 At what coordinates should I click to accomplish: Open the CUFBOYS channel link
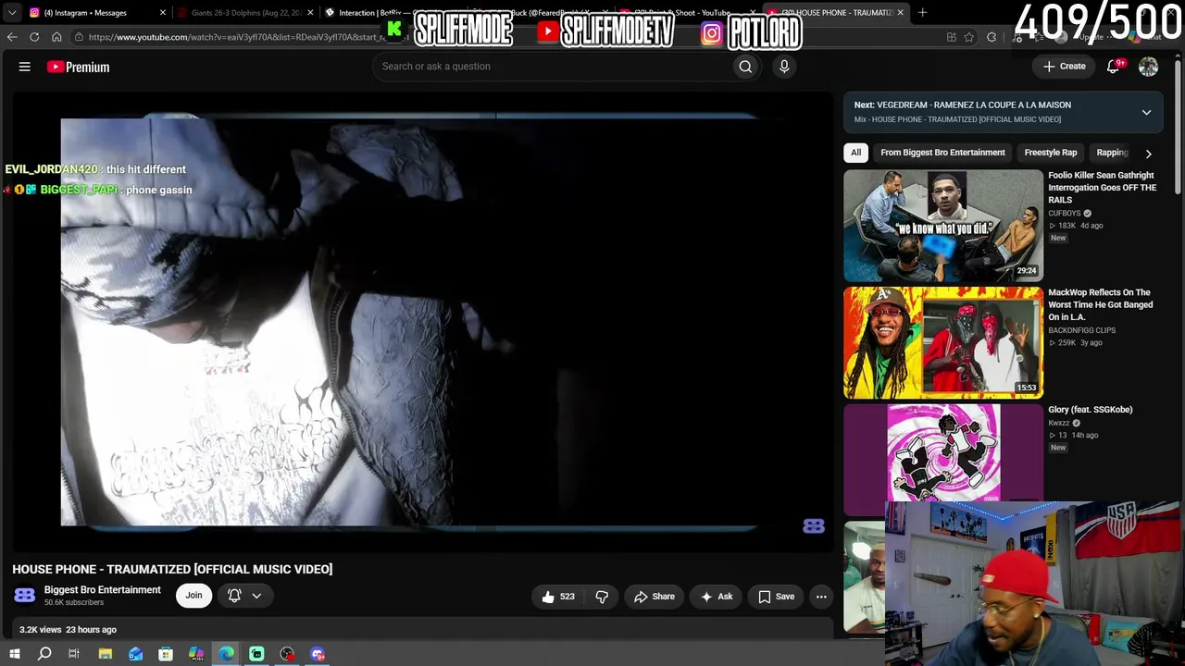coord(1064,214)
